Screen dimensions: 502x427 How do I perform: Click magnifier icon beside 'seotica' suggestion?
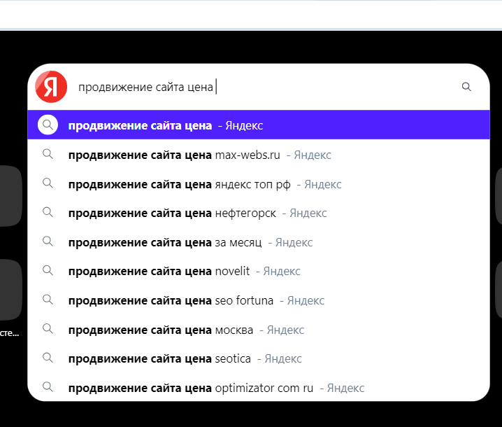click(x=48, y=358)
